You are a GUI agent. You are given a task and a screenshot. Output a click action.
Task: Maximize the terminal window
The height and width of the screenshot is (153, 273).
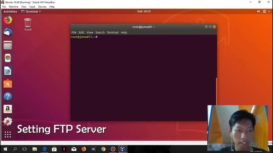click(210, 27)
